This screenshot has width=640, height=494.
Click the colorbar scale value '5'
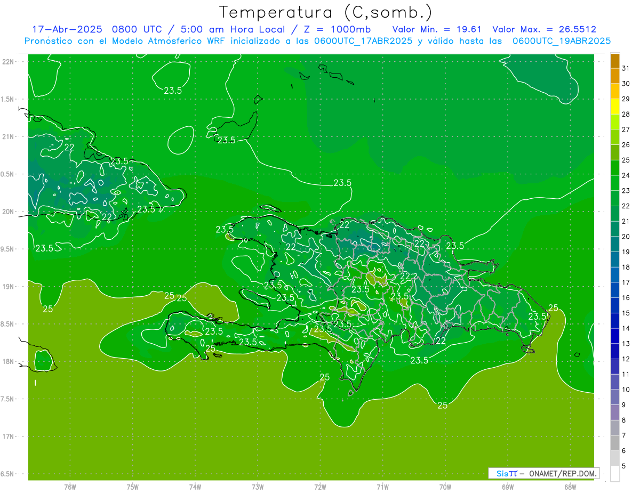coord(624,466)
